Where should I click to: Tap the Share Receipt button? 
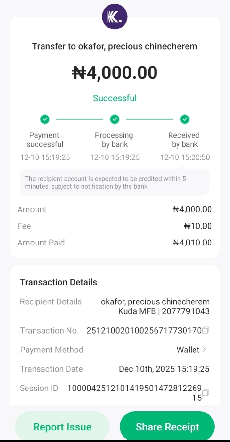tap(167, 427)
